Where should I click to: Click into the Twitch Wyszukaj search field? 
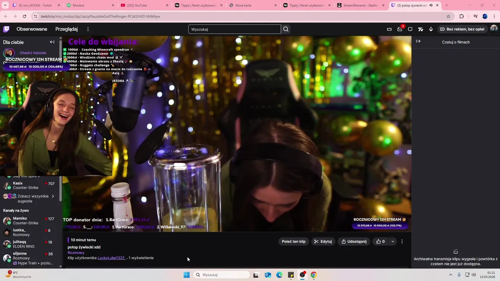pyautogui.click(x=234, y=29)
